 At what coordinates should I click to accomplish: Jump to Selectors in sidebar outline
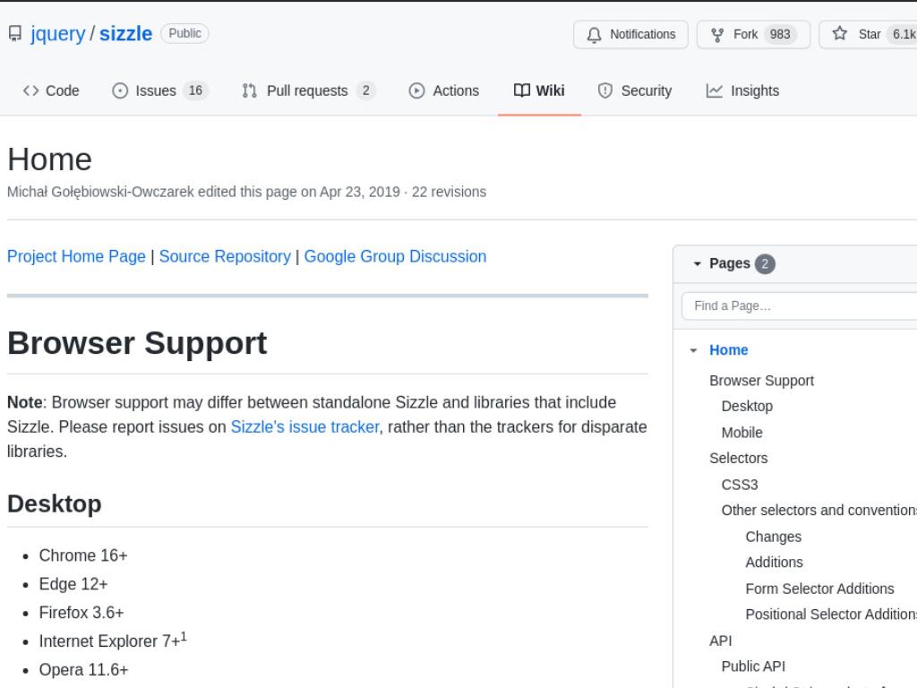click(738, 458)
